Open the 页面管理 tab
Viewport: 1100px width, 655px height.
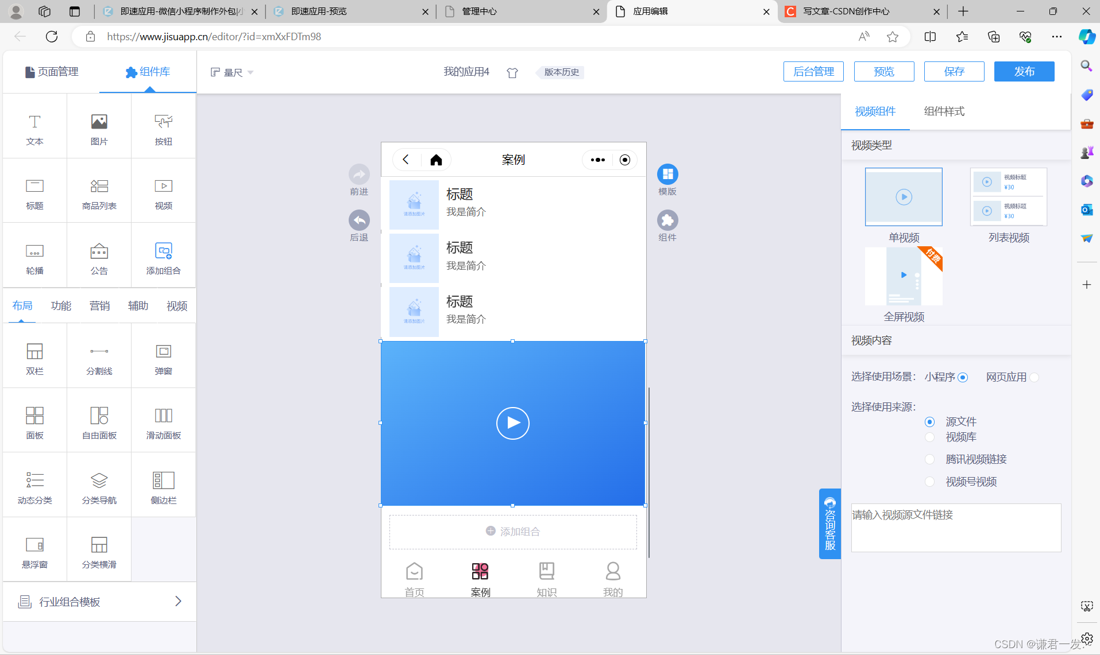(x=52, y=72)
